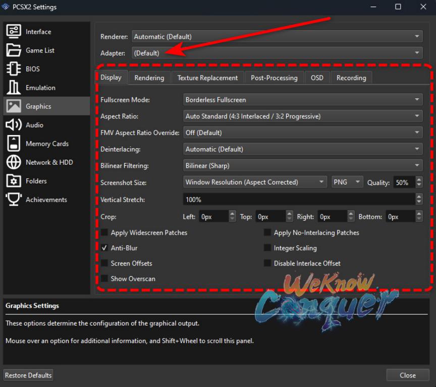Open the Renderer dropdown

(x=277, y=36)
